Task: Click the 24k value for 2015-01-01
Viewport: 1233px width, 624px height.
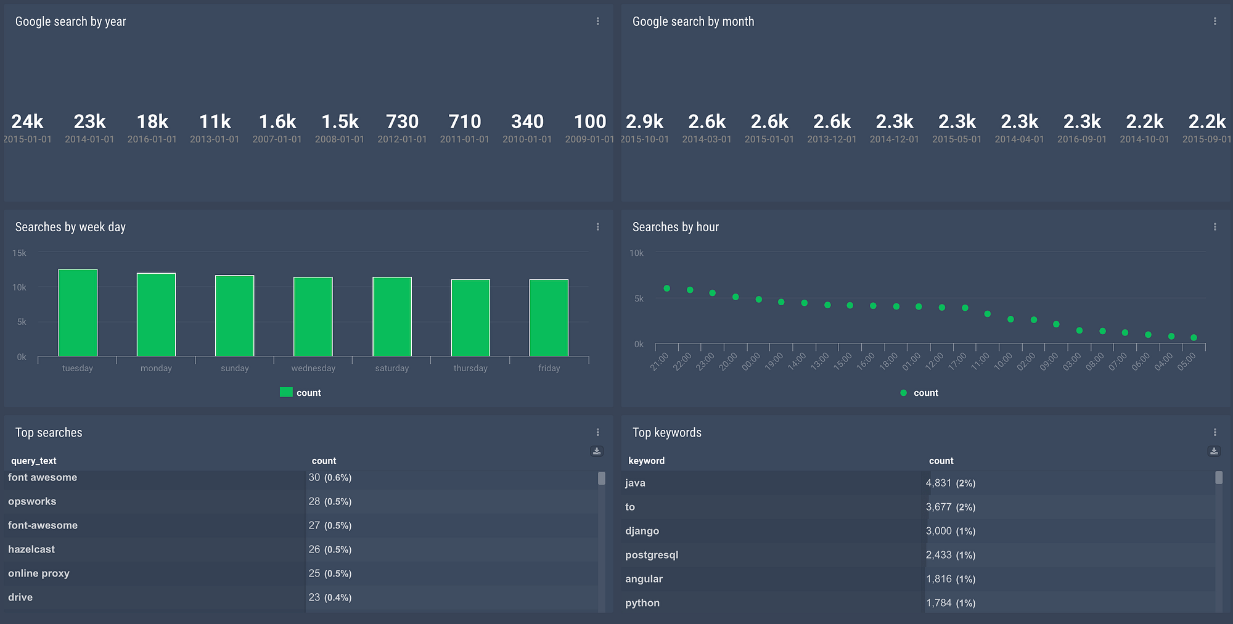Action: [27, 121]
